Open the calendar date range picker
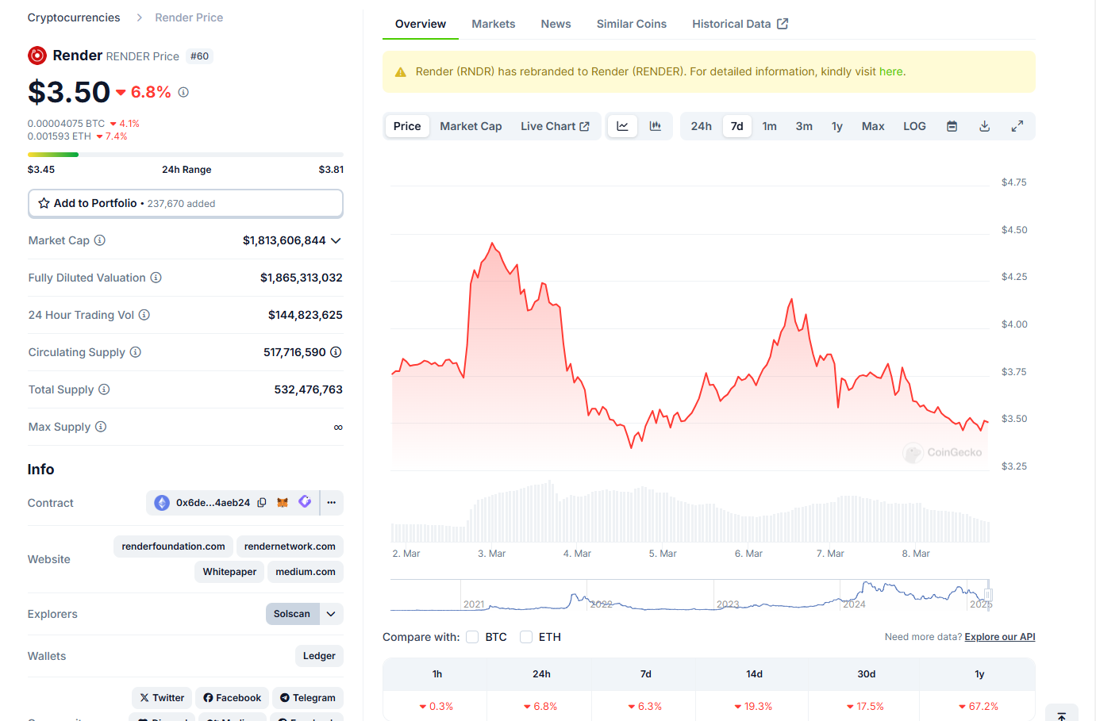This screenshot has height=721, width=1096. [x=952, y=126]
